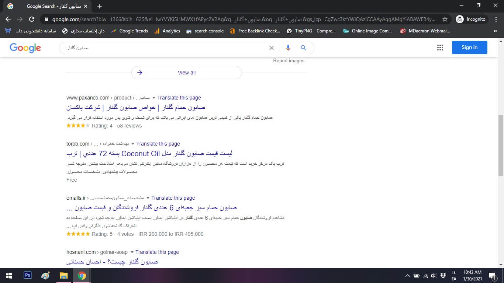
Task: Show hidden system tray icons
Action: [x=407, y=276]
